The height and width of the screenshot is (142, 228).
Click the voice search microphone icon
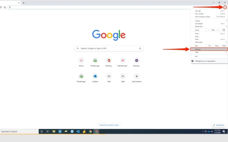tap(140, 48)
